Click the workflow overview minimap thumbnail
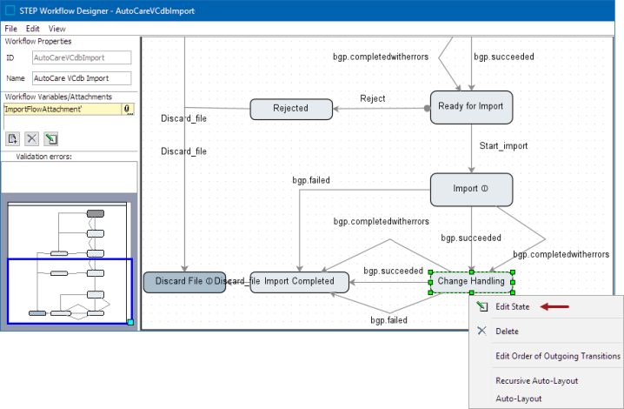This screenshot has width=624, height=409. click(x=70, y=263)
